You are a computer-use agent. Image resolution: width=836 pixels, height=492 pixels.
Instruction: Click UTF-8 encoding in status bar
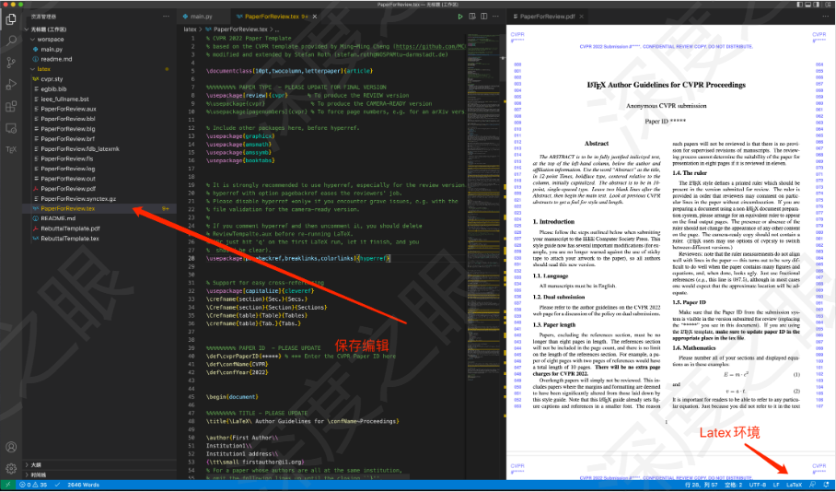757,485
